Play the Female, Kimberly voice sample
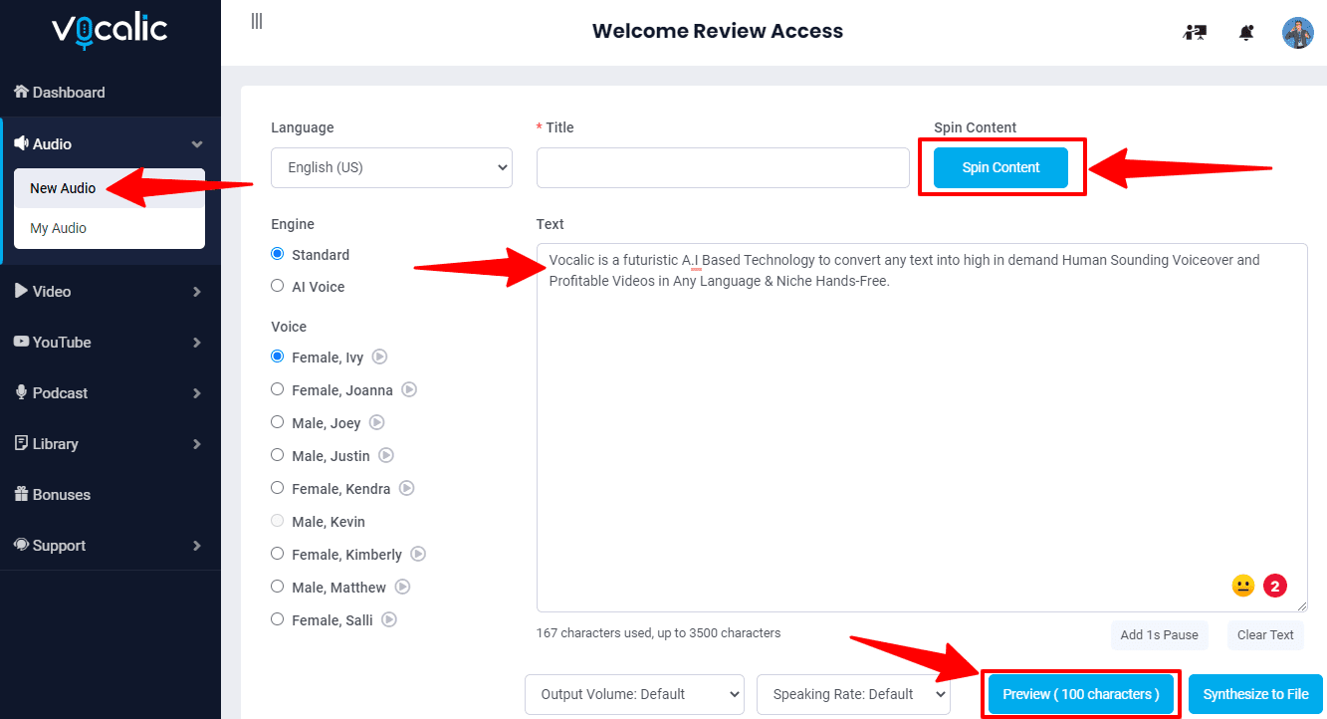 click(x=419, y=554)
